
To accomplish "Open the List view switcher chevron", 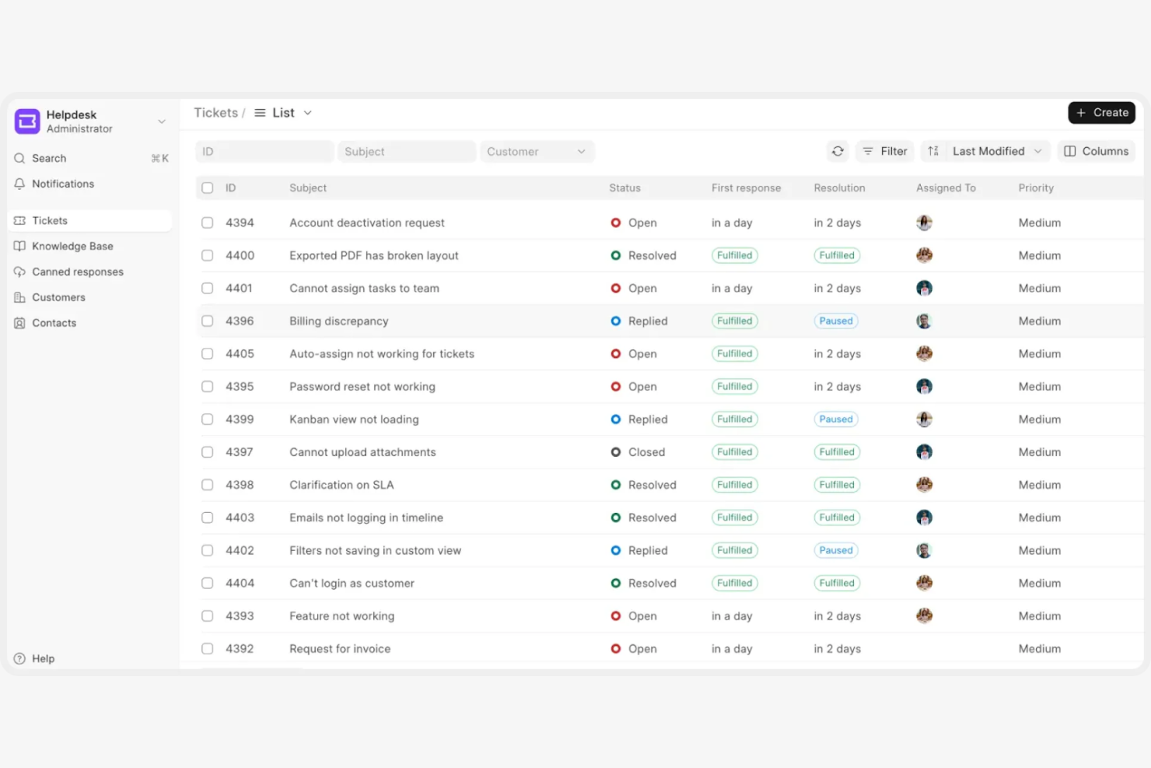I will (308, 113).
